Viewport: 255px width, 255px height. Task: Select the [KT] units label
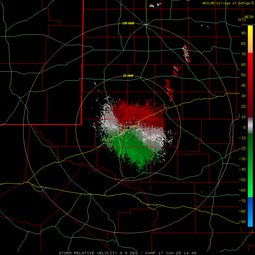click(242, 20)
